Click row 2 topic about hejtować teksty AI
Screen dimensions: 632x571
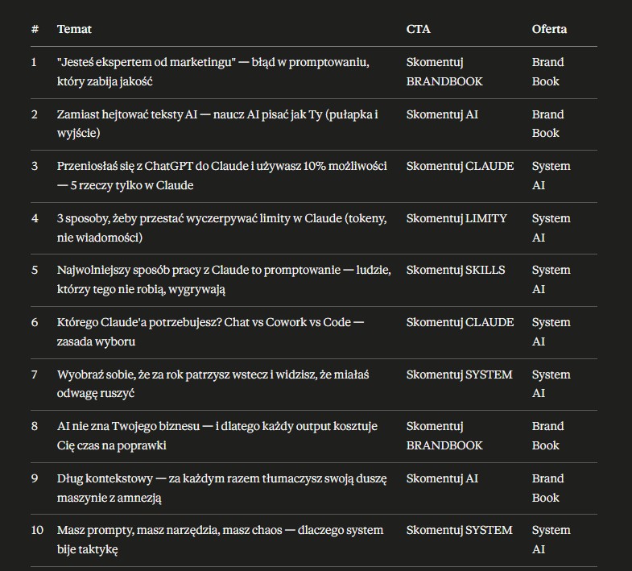point(217,124)
